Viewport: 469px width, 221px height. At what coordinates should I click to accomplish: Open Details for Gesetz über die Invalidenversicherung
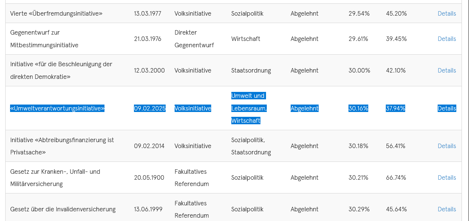[x=447, y=209]
